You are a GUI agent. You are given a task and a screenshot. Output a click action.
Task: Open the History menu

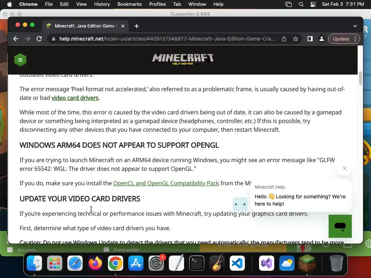pos(102,4)
